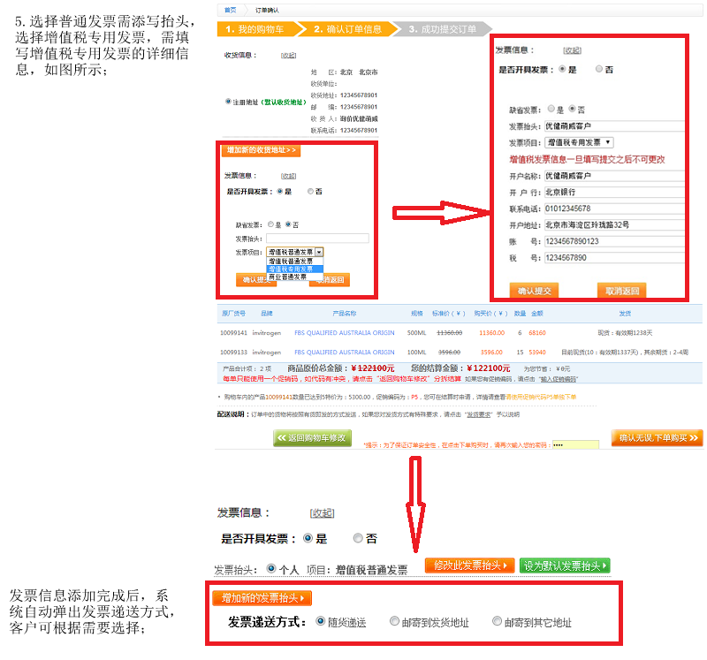This screenshot has width=707, height=660.
Task: Click 开户名称 input field
Action: click(613, 176)
